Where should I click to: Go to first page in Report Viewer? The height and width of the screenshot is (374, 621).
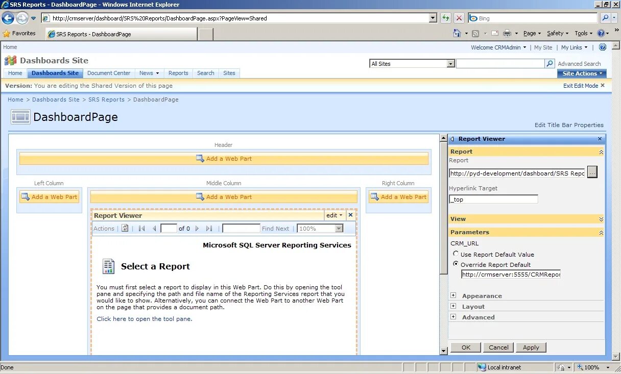[142, 229]
